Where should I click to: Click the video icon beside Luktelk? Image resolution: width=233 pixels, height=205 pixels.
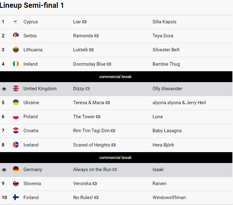click(x=91, y=50)
